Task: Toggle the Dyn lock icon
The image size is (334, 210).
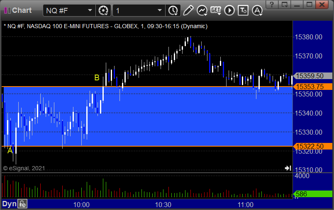Action: coord(22,204)
